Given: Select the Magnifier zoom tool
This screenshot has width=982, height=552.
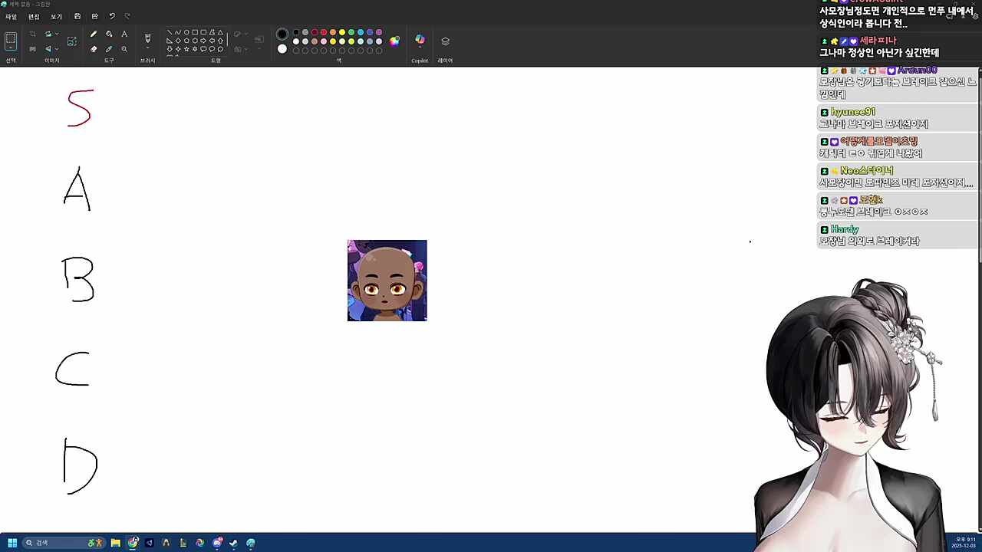Looking at the screenshot, I should (x=124, y=49).
